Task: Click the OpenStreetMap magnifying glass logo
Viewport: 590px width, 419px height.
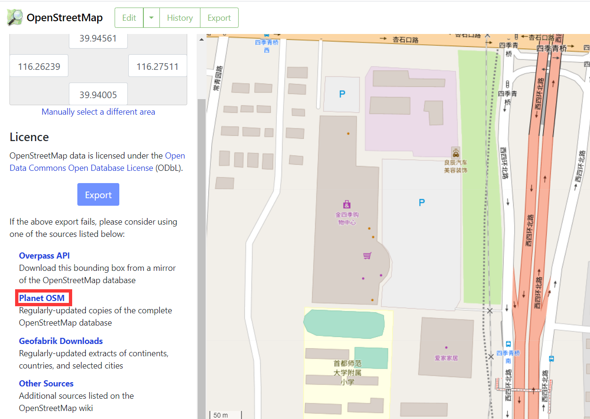Action: (15, 17)
